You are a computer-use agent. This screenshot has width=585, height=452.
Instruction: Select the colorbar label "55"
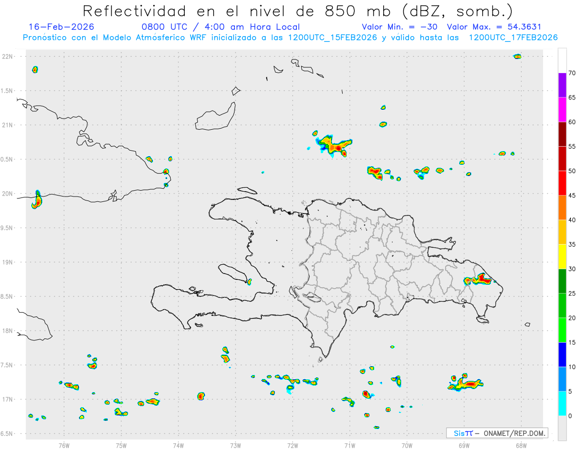572,147
